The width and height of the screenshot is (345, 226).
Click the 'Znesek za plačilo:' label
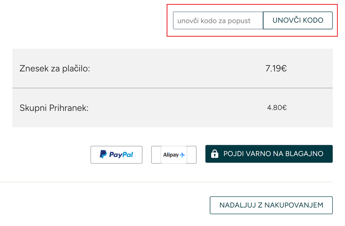(54, 69)
